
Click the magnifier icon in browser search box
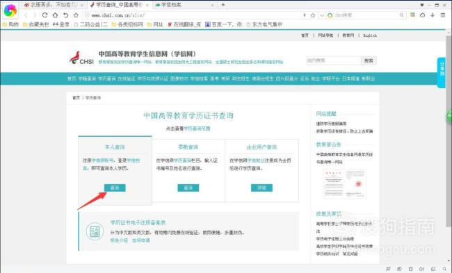coord(401,15)
